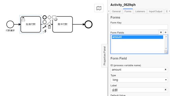Toggle the minimap icon
The image size is (170, 96).
(99, 8)
